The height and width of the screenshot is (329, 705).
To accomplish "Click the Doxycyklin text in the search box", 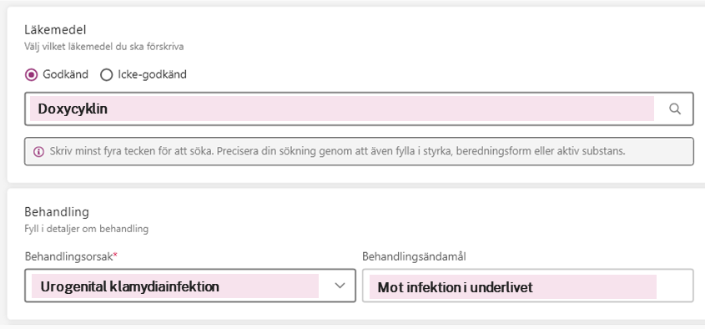I will (73, 109).
